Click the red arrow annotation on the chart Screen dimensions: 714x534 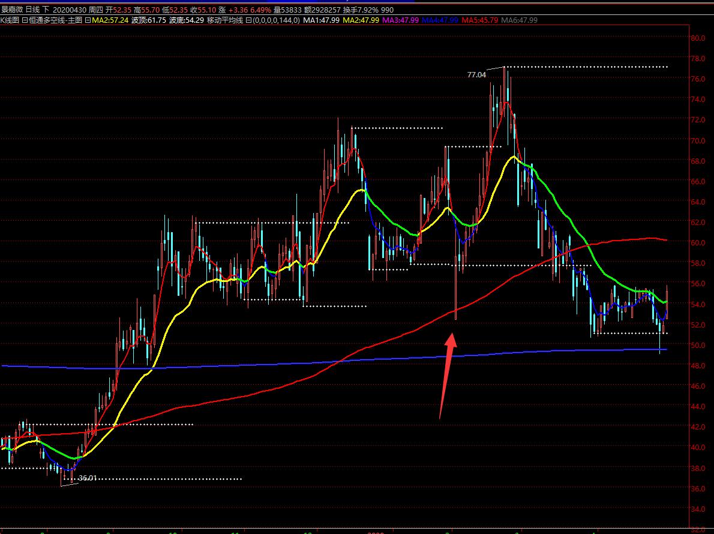click(x=447, y=372)
